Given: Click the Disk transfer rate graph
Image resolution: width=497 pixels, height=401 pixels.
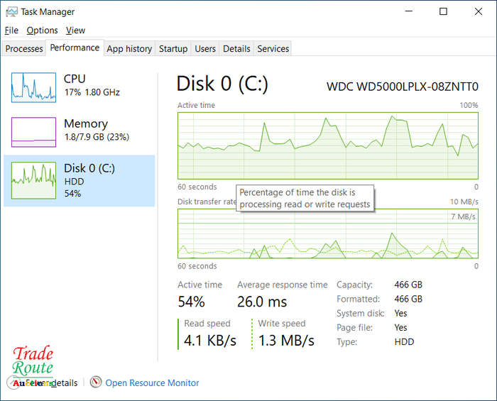Looking at the screenshot, I should click(327, 234).
